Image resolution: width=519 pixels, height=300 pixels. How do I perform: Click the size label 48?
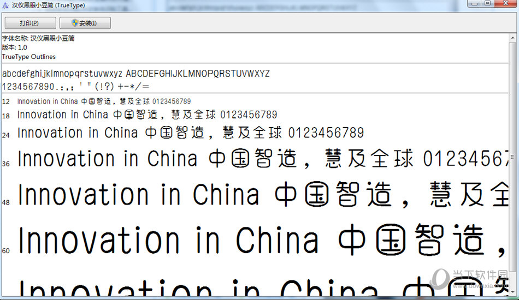point(6,202)
